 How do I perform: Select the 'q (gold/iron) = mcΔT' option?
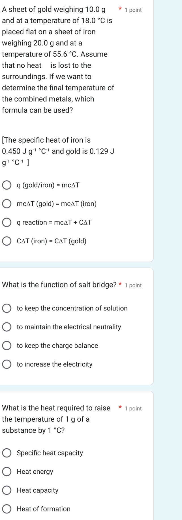tap(7, 185)
